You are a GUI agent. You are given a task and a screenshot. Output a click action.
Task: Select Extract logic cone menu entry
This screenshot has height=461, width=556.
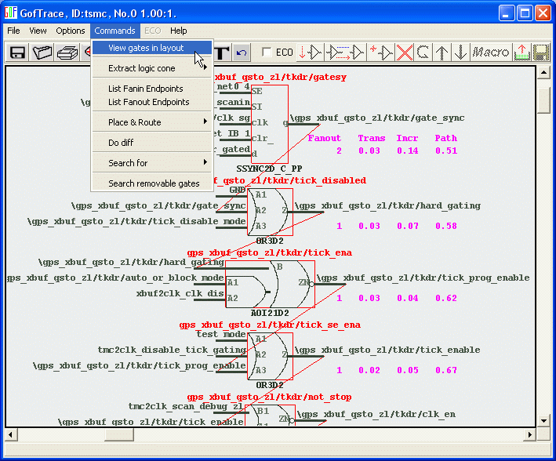coord(142,69)
